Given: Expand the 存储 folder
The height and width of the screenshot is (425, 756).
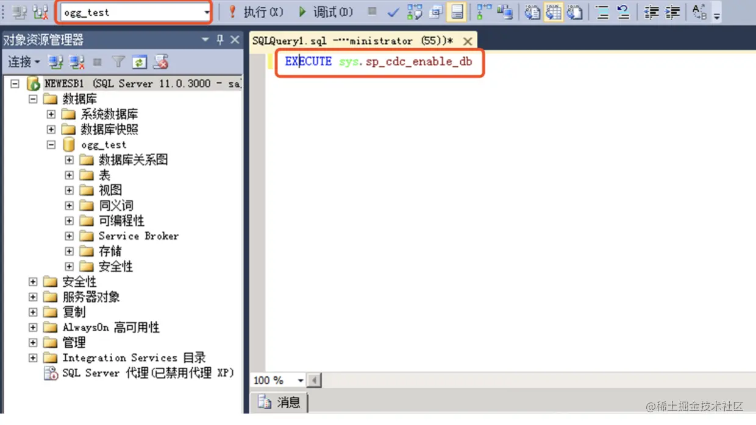Looking at the screenshot, I should tap(70, 251).
